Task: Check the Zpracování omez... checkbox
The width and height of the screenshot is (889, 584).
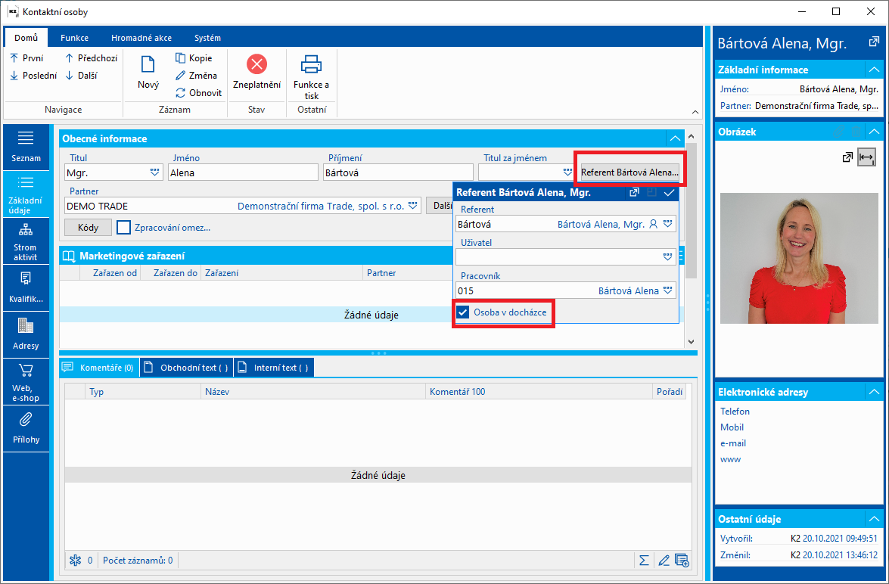Action: [x=123, y=228]
